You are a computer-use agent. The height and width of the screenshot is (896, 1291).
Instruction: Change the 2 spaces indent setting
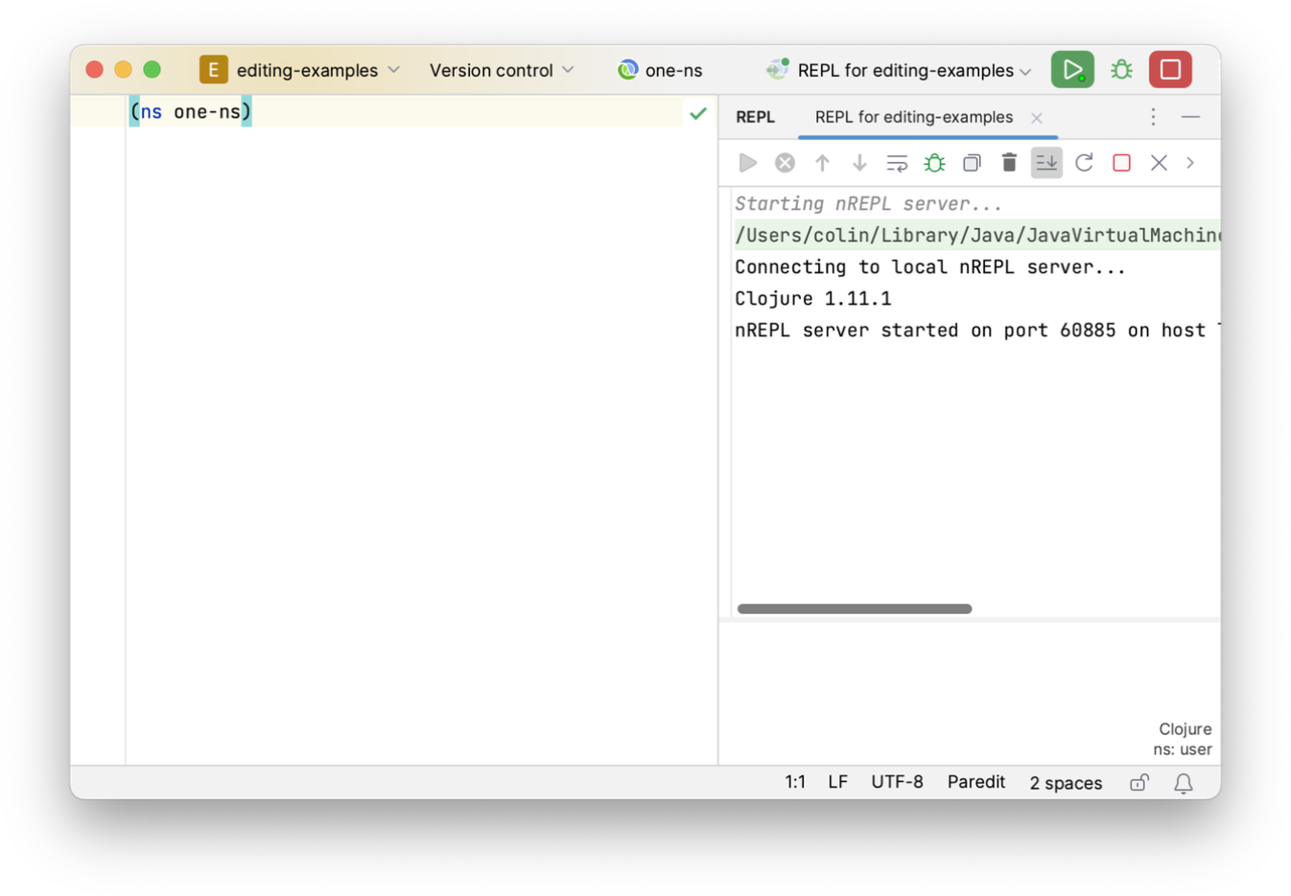1066,783
